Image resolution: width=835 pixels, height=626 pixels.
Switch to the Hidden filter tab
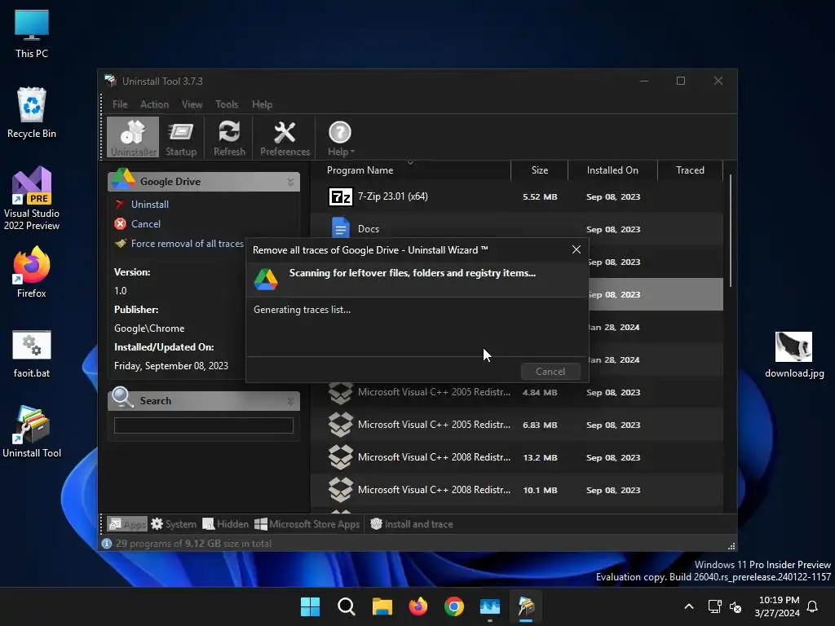[225, 524]
